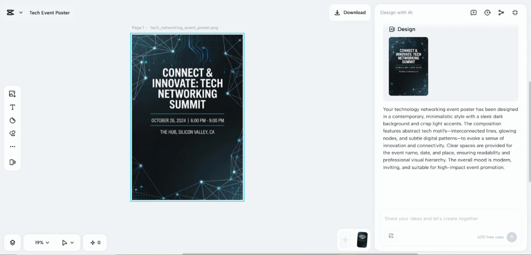Select the Text tool in left toolbar
Viewport: 531px width, 255px height.
[12, 107]
